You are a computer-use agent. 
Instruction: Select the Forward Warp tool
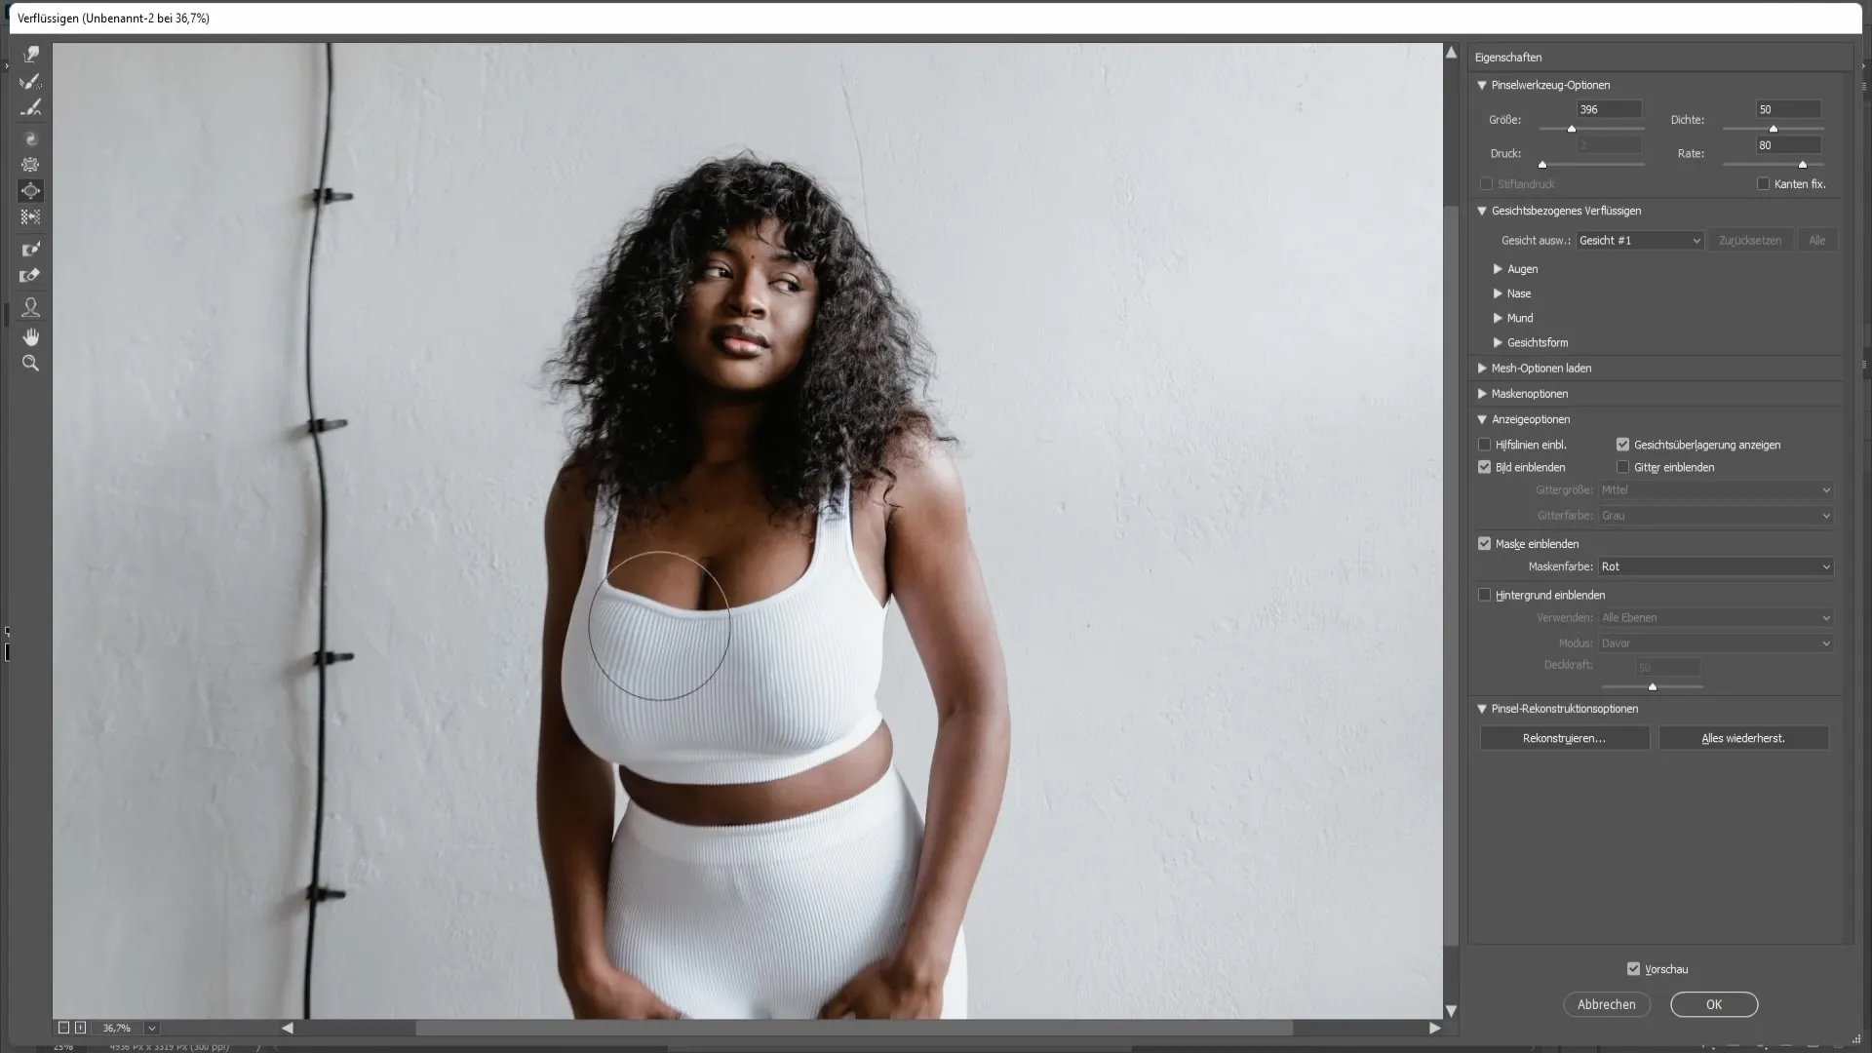pos(32,53)
